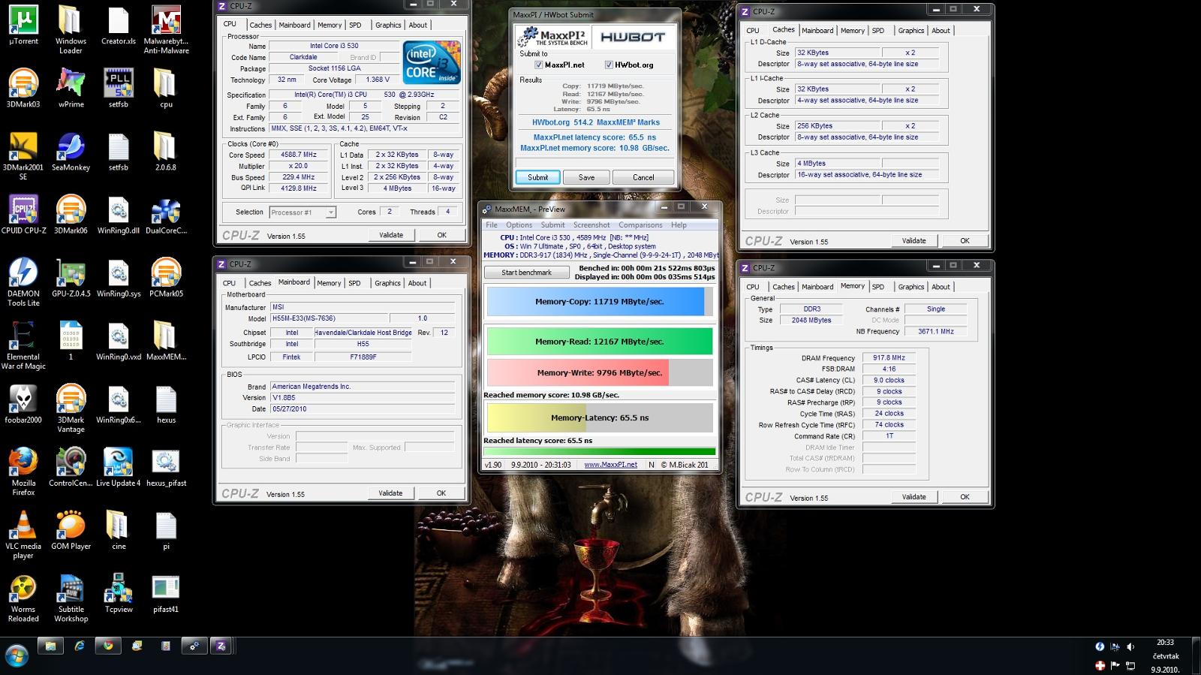Launch 3DMark2001 SE desktop icon
Screen dimensions: 1201x675
point(23,156)
